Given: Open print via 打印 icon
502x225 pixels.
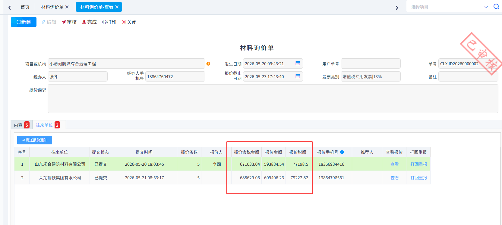Looking at the screenshot, I should pos(109,22).
